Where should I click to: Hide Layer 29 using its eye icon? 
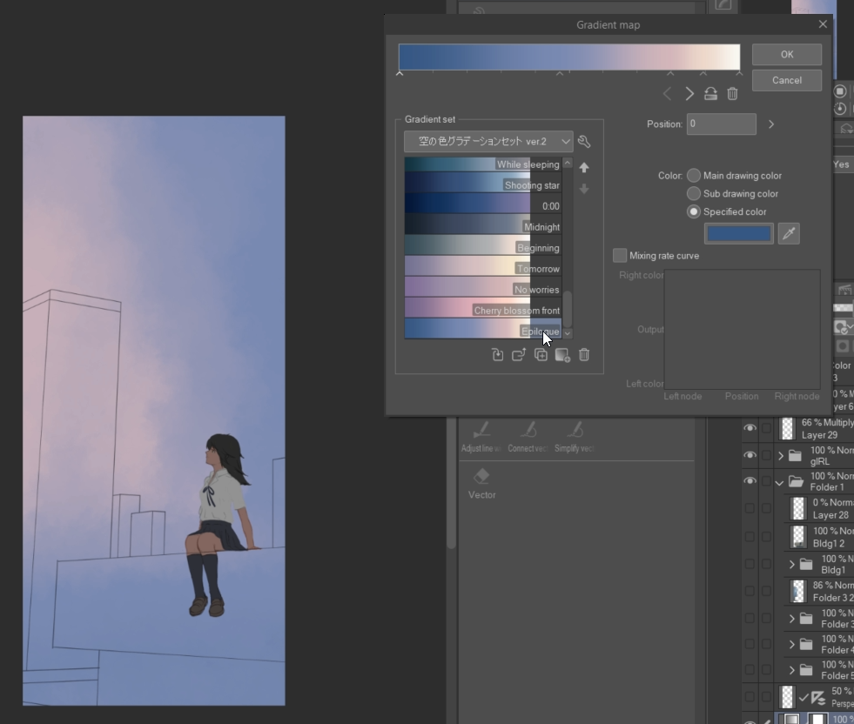click(750, 428)
